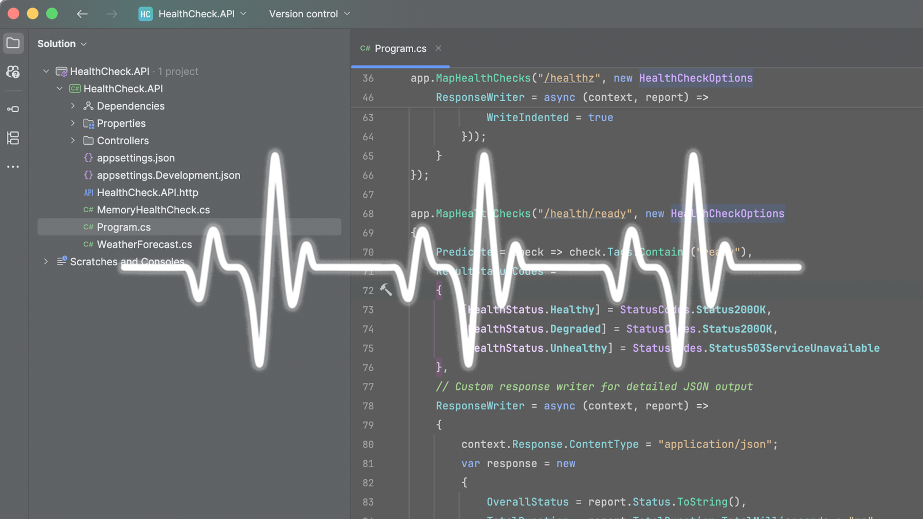Viewport: 923px width, 519px height.
Task: Click the JSON icon for appsettings.json
Action: click(x=88, y=158)
